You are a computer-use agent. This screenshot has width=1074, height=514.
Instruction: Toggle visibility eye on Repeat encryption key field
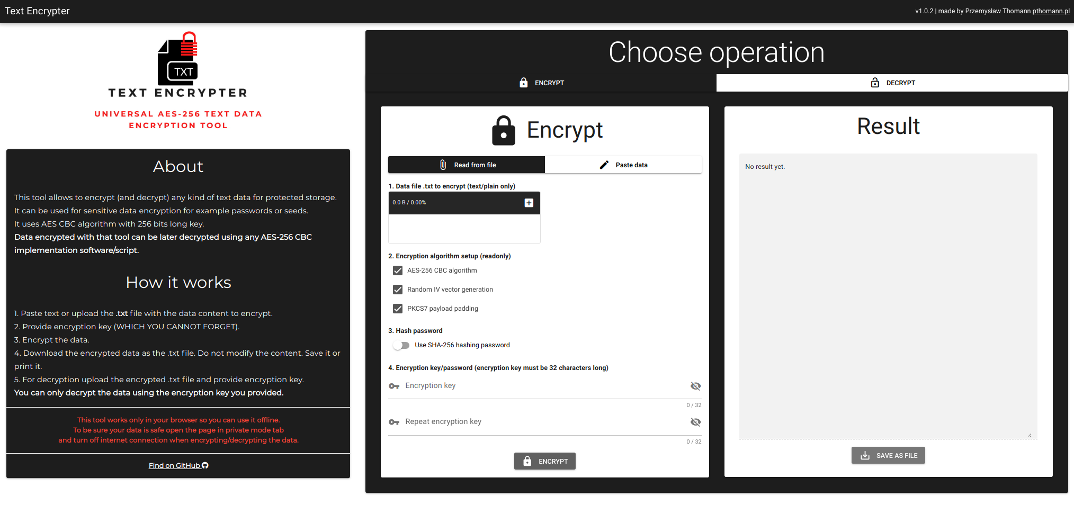click(695, 422)
